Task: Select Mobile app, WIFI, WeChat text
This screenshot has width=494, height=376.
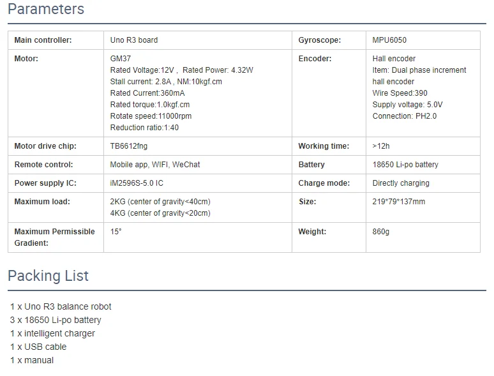Action: (x=155, y=165)
